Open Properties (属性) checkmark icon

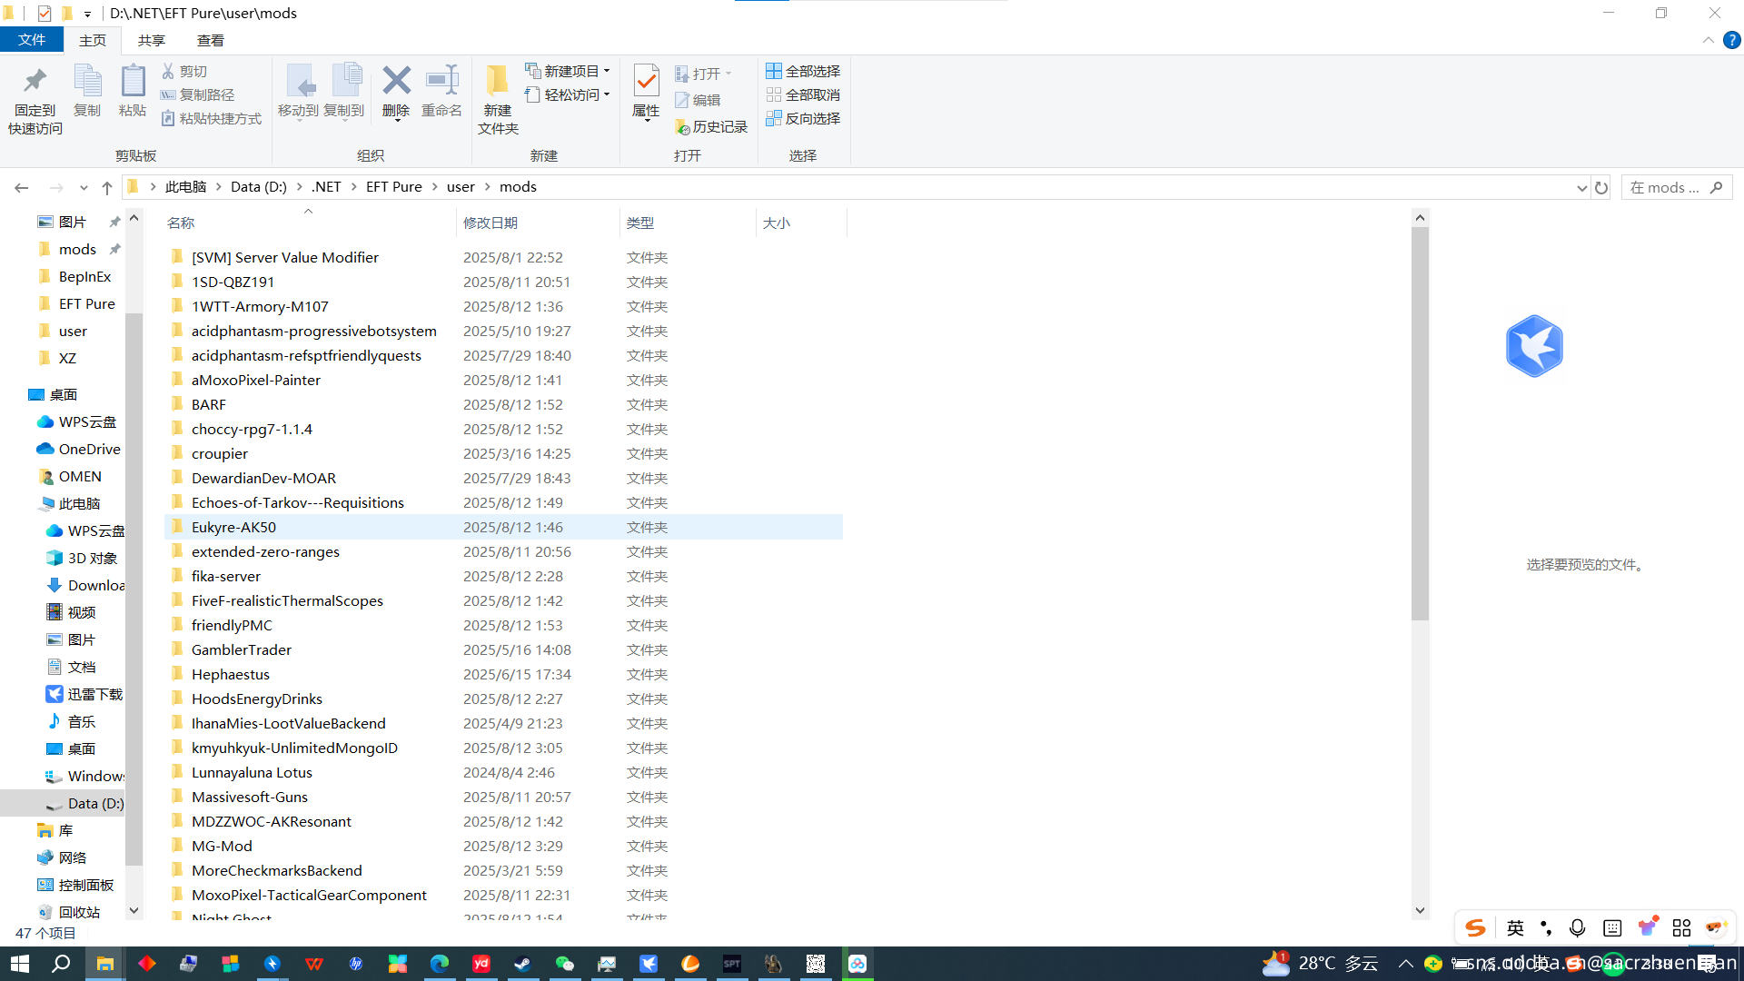click(646, 82)
